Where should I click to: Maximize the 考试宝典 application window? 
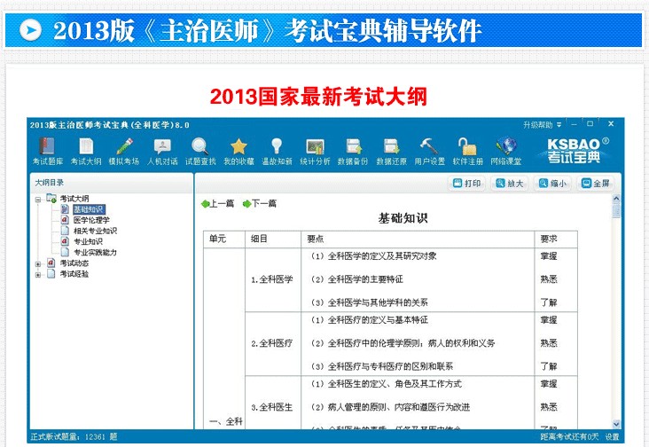coord(590,124)
